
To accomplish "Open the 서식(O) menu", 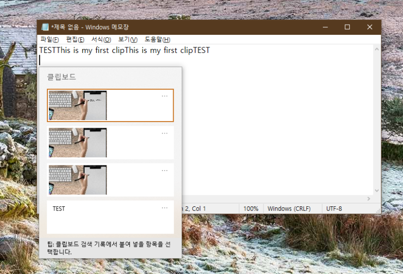I will [101, 39].
